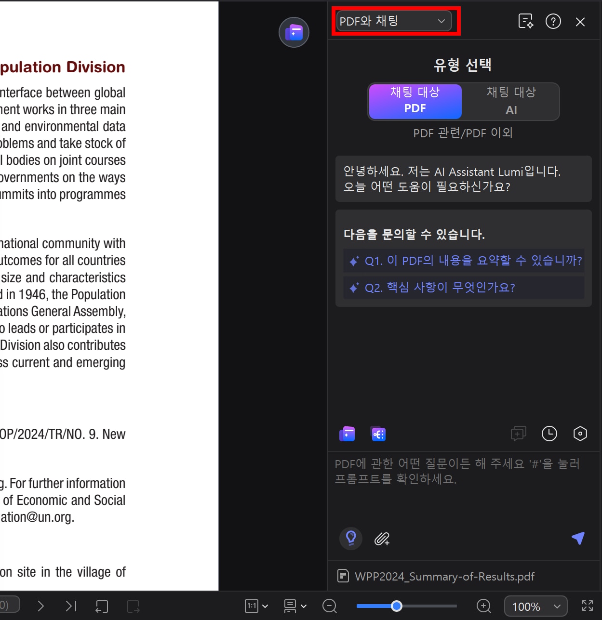The height and width of the screenshot is (620, 602).
Task: Open AI settings hexagon icon
Action: coord(580,434)
